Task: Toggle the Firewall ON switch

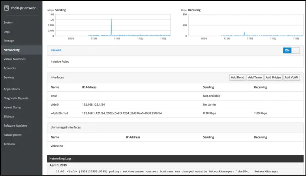Action: 291,51
